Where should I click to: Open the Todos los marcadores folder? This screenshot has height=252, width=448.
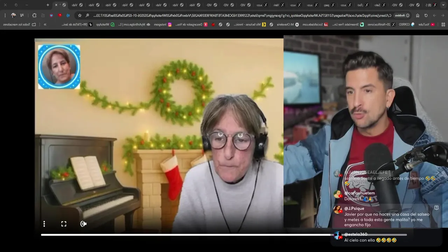19,24
